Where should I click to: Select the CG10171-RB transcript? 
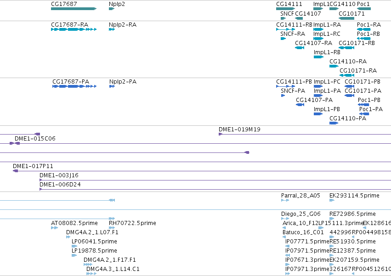pos(346,48)
